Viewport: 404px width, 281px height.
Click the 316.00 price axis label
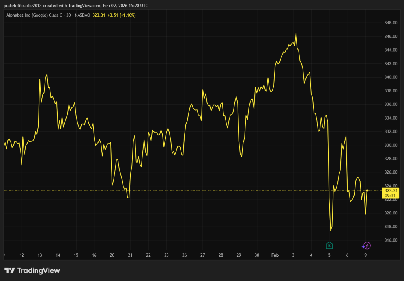coord(390,240)
